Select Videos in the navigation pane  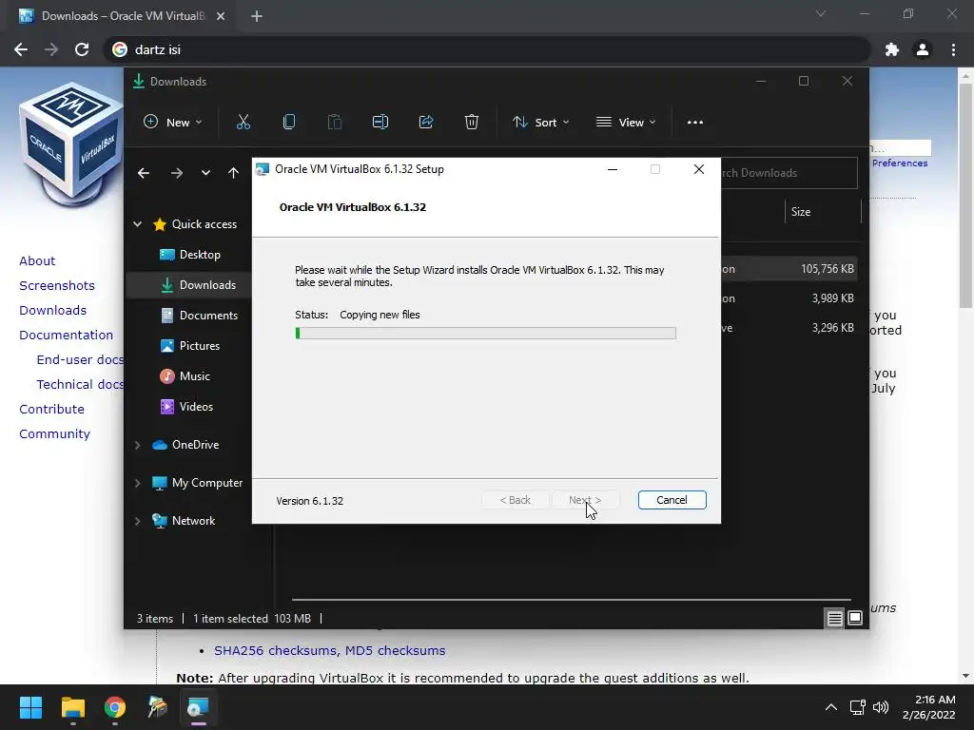point(186,407)
